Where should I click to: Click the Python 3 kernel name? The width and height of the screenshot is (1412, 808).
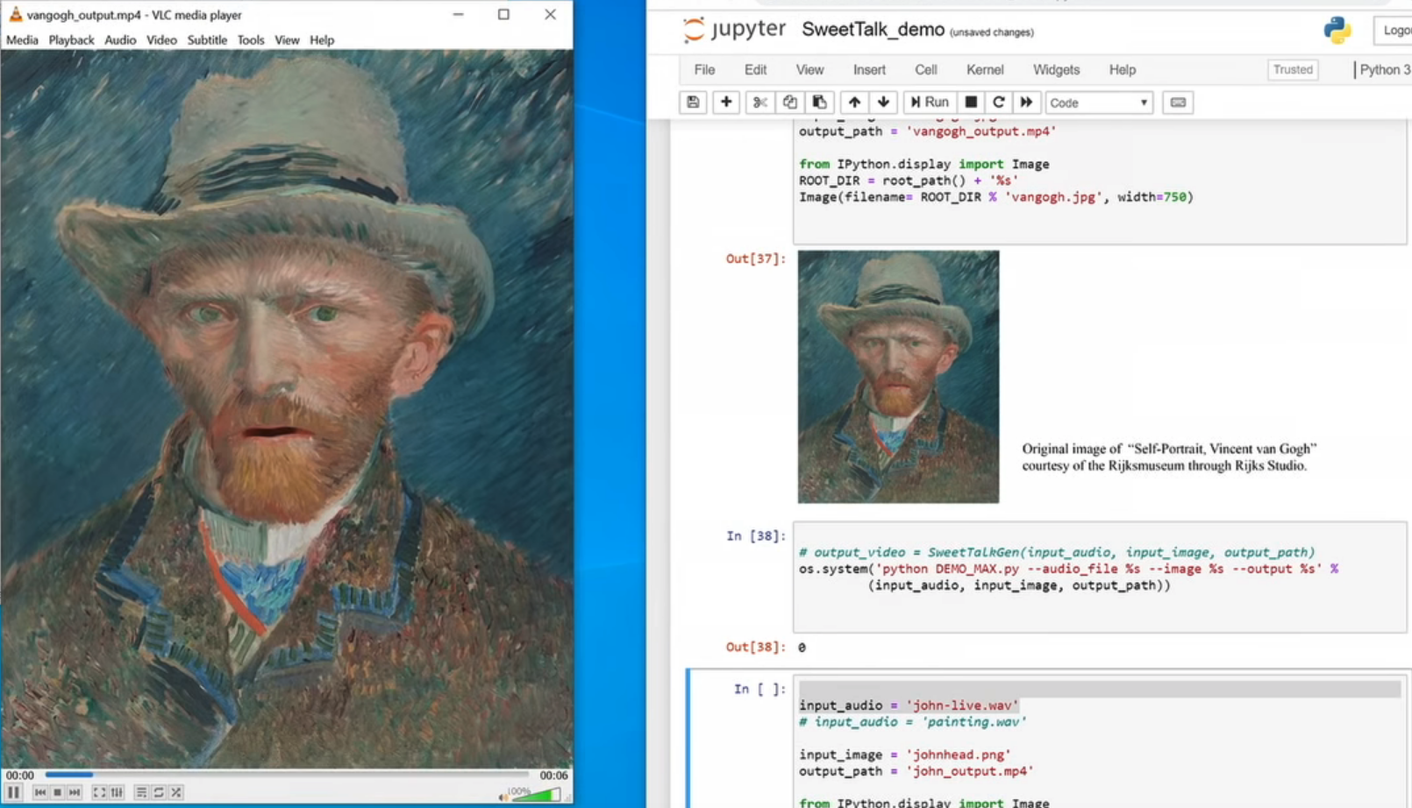(x=1385, y=70)
